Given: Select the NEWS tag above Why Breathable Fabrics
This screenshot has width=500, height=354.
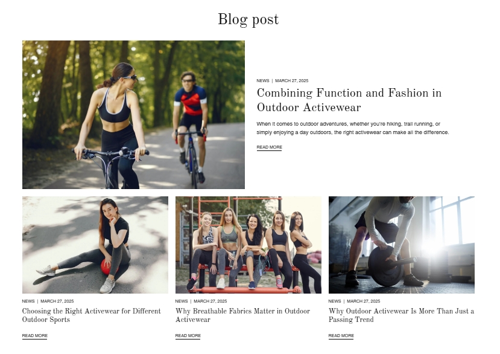Looking at the screenshot, I should coord(182,301).
